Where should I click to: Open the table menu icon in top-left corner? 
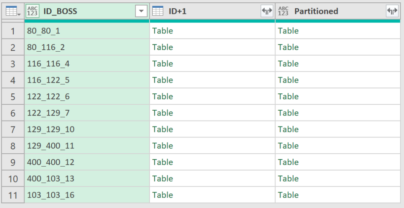coord(13,11)
